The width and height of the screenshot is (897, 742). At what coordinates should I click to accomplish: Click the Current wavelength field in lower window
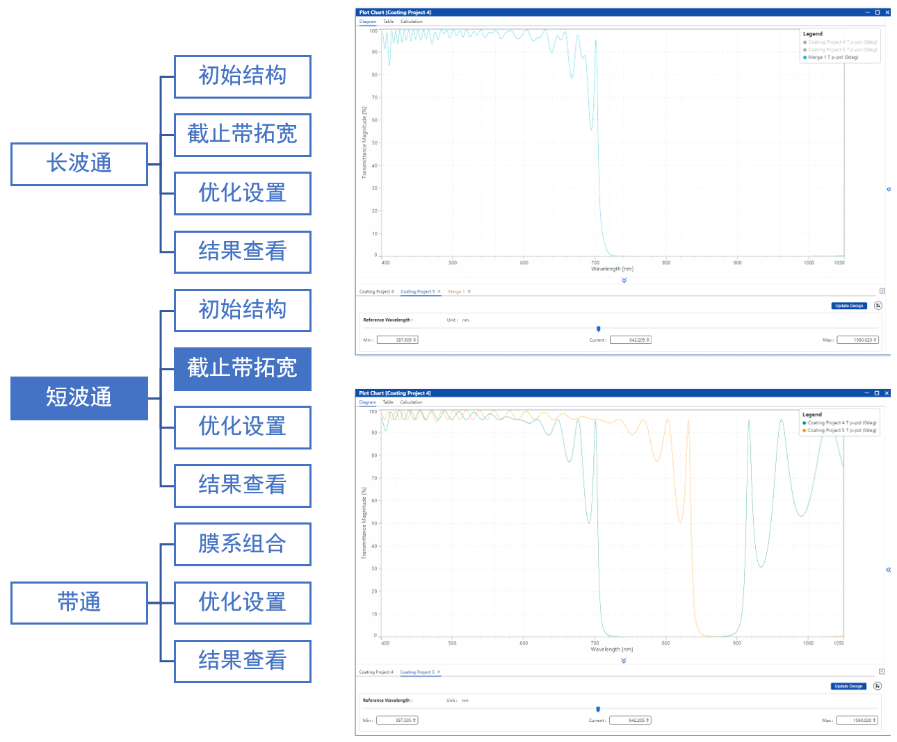click(630, 720)
